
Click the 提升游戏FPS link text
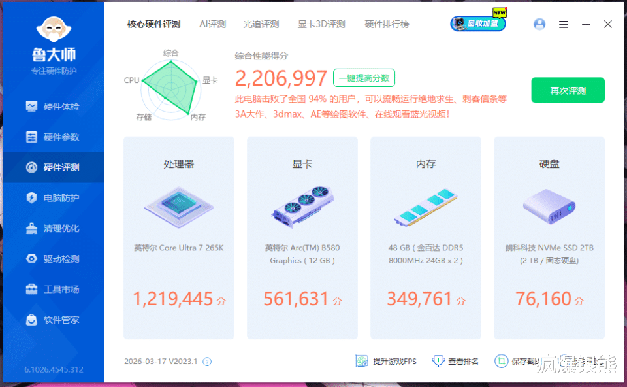pos(394,362)
